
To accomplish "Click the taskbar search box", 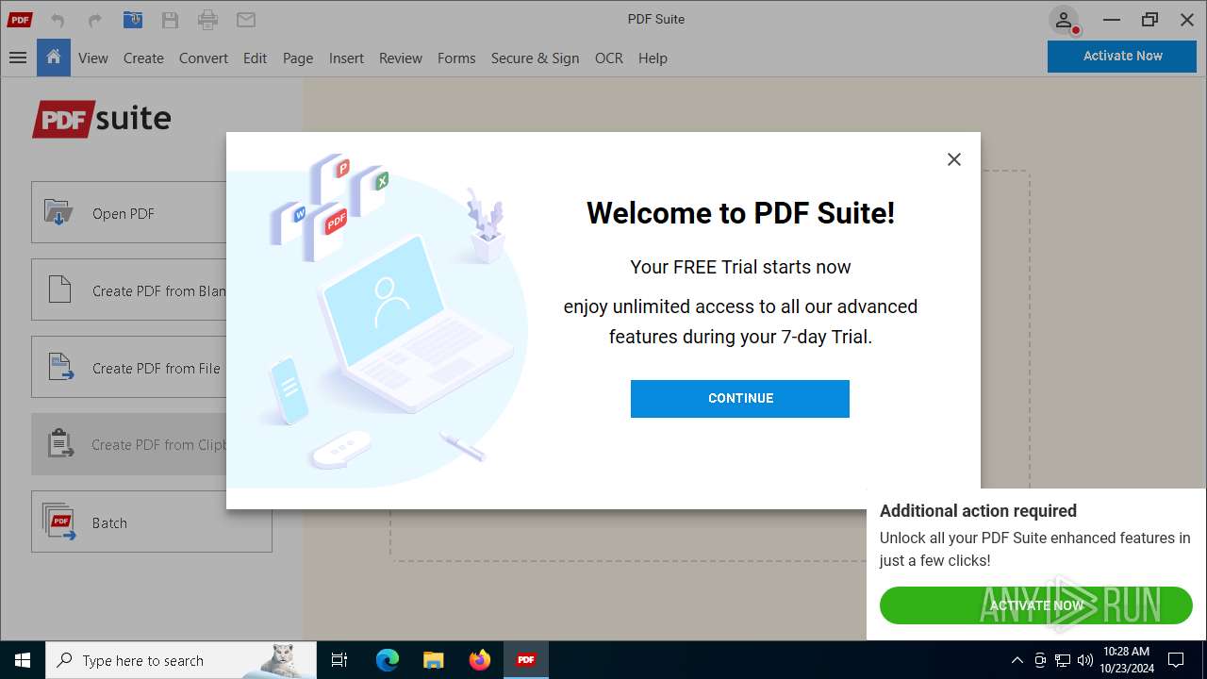I will [x=181, y=660].
